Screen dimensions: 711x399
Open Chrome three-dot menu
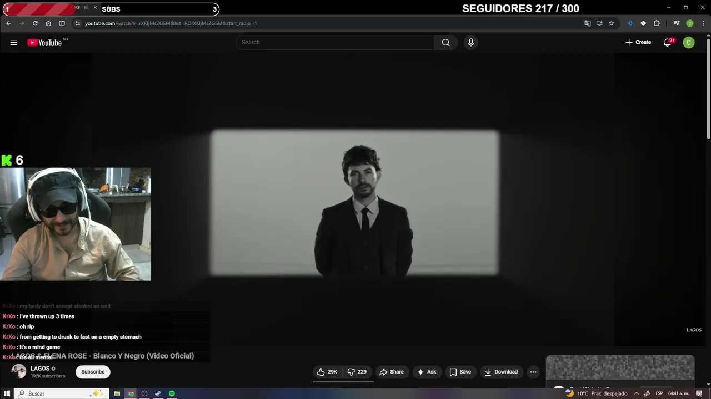[702, 23]
